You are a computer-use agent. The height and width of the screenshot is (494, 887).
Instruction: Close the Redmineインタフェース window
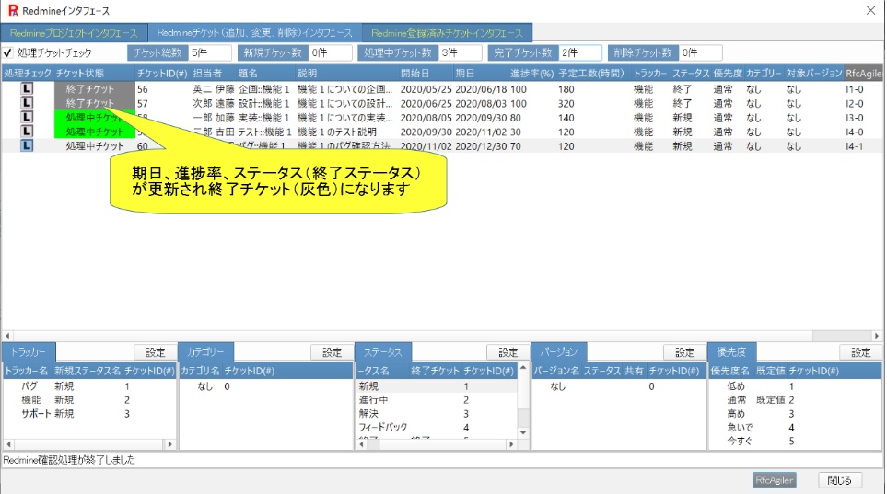pyautogui.click(x=870, y=10)
